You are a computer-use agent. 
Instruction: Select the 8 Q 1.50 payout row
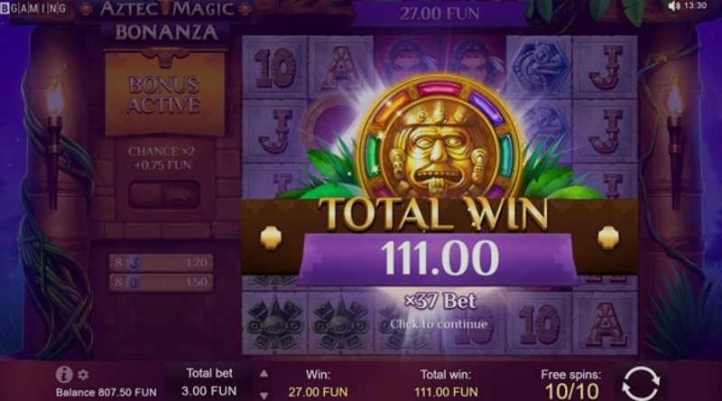[x=162, y=282]
